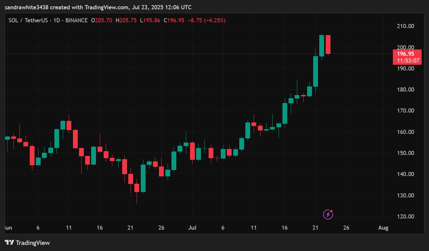Click the 200.00 price axis label

coord(405,47)
